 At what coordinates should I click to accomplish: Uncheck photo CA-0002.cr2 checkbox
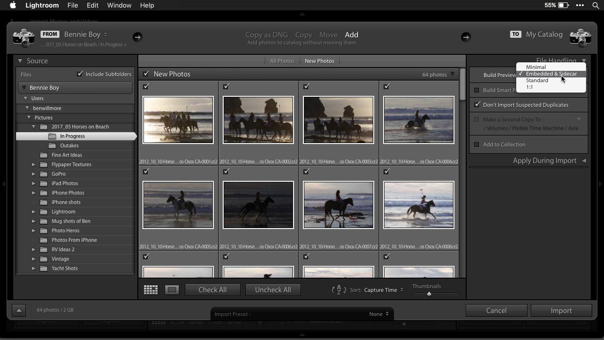click(x=226, y=86)
